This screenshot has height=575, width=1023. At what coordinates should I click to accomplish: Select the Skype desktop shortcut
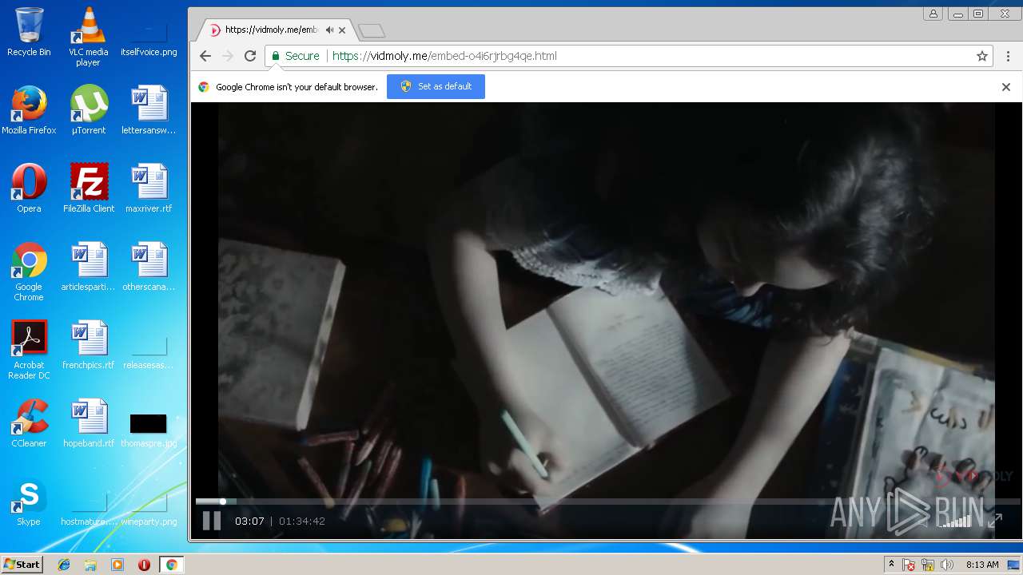29,503
